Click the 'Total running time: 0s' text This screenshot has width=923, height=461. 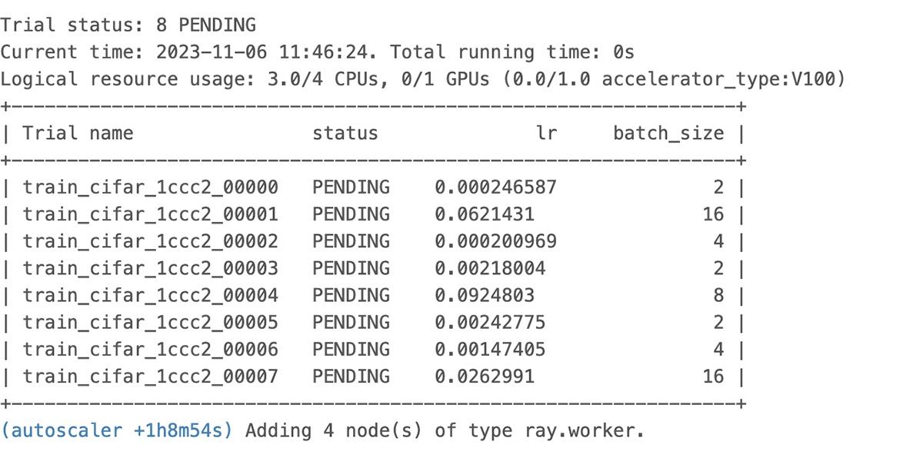pos(511,52)
